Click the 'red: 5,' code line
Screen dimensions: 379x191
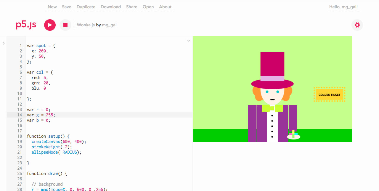[40, 78]
